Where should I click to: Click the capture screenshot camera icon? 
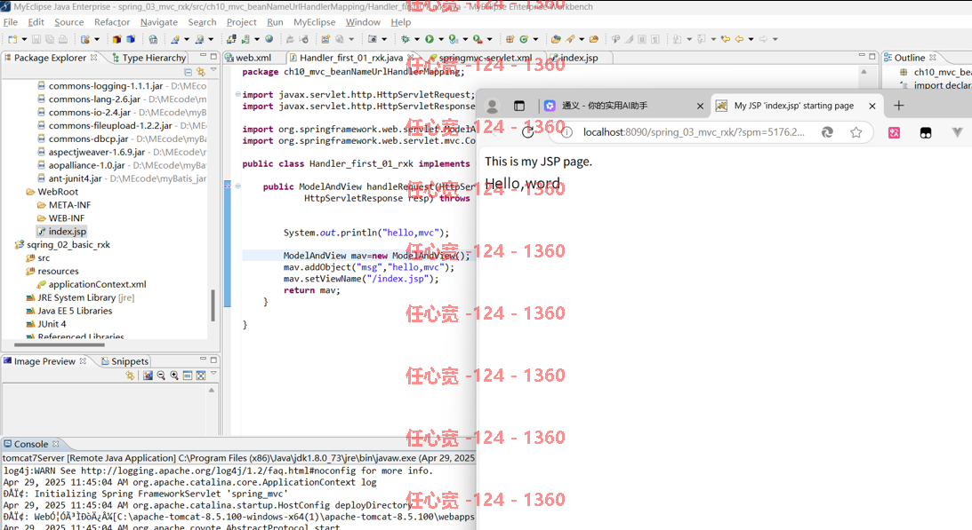373,39
